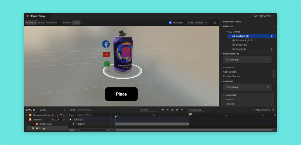The height and width of the screenshot is (145, 301).
Task: Toggle the Auto Light checkbox
Action: coord(170,23)
